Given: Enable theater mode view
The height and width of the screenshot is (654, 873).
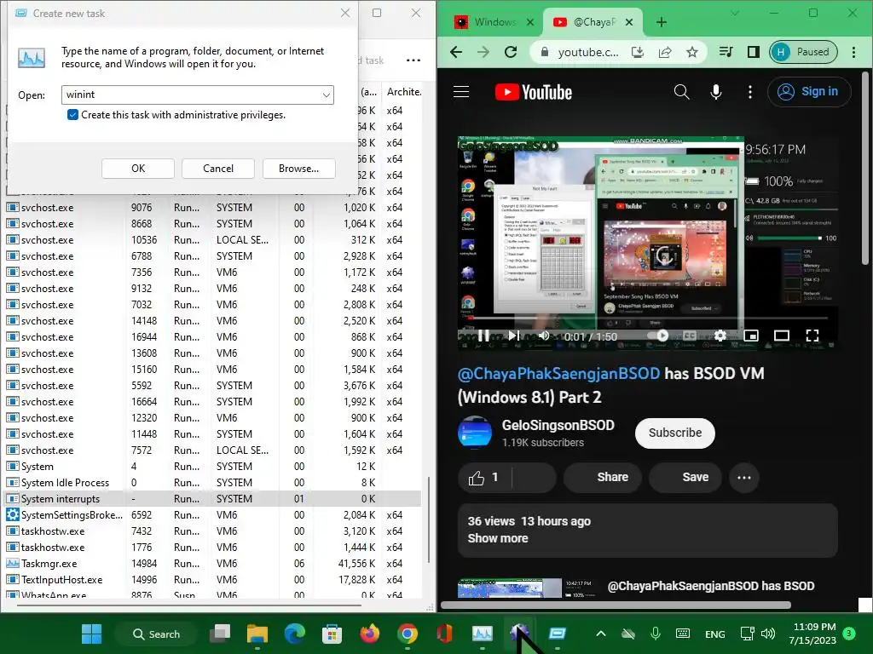Looking at the screenshot, I should pos(782,336).
